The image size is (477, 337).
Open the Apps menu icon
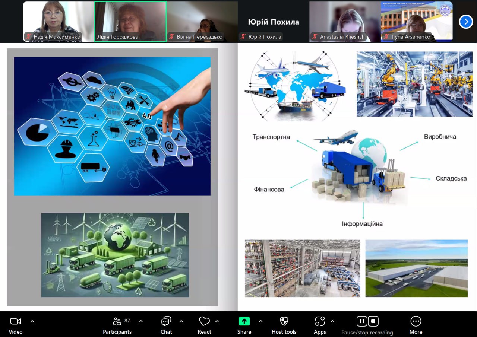[320, 321]
